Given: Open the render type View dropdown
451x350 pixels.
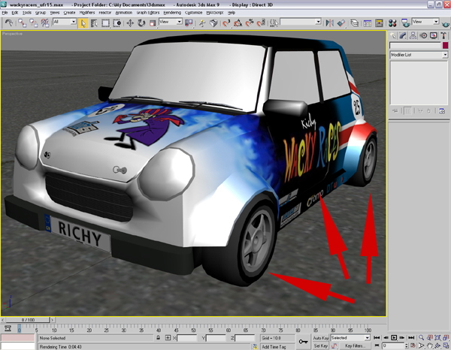Looking at the screenshot, I should (425, 22).
